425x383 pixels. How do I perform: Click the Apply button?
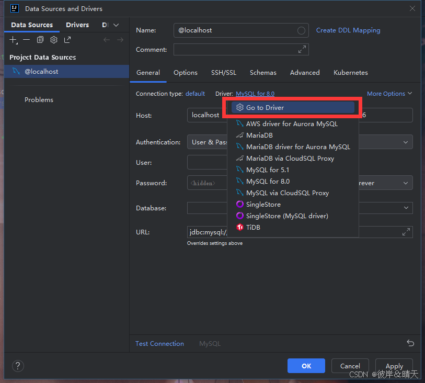click(x=394, y=366)
